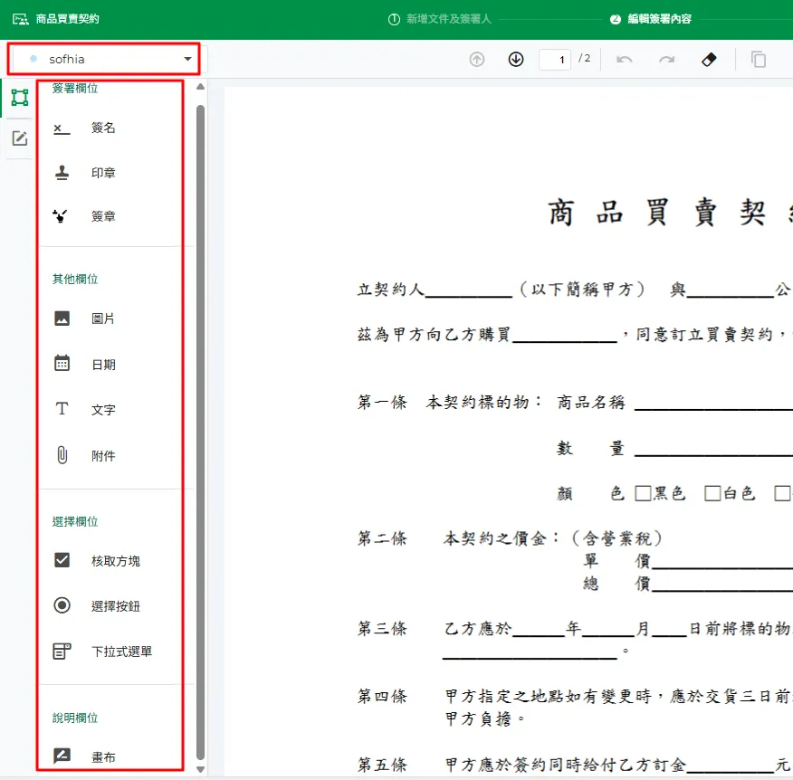
Task: Click the 說明欄位 section heading
Action: click(x=75, y=718)
